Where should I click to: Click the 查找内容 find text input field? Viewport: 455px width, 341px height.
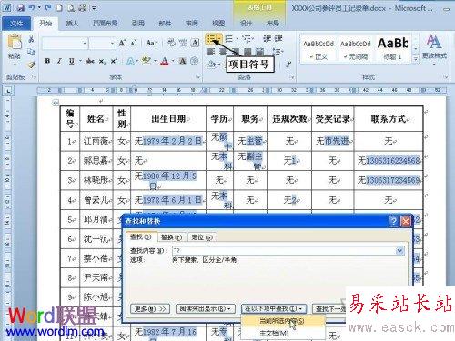pos(285,251)
